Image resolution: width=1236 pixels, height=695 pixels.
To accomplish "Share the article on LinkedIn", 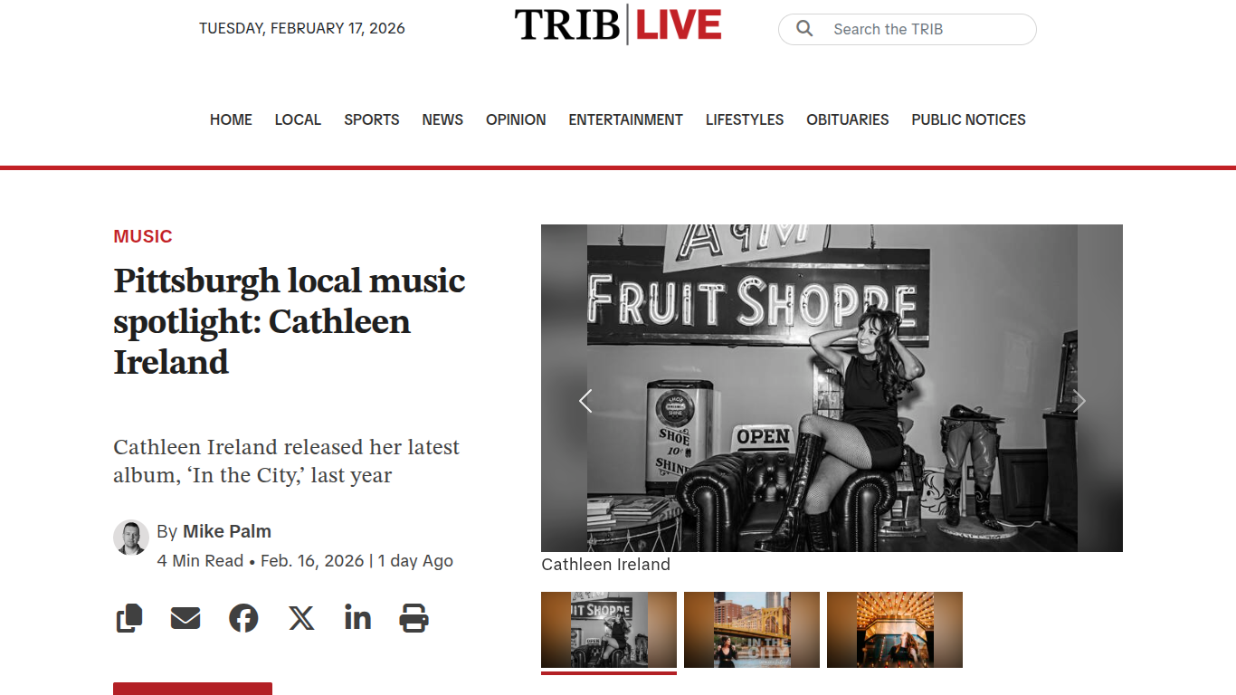I will click(357, 617).
